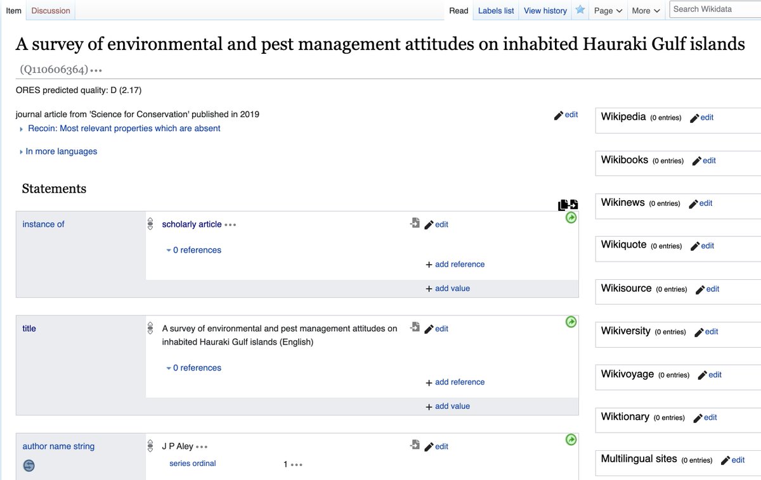Open the edit pencil for J P Aley
The image size is (761, 480).
(436, 446)
